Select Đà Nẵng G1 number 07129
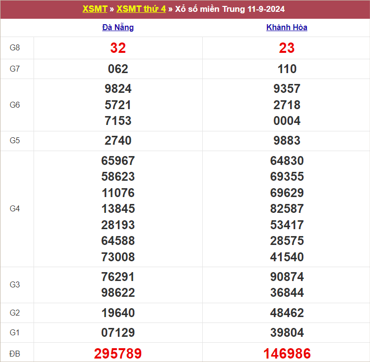 pyautogui.click(x=118, y=333)
